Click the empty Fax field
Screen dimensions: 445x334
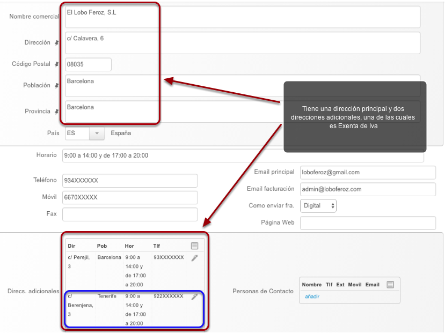(130, 214)
